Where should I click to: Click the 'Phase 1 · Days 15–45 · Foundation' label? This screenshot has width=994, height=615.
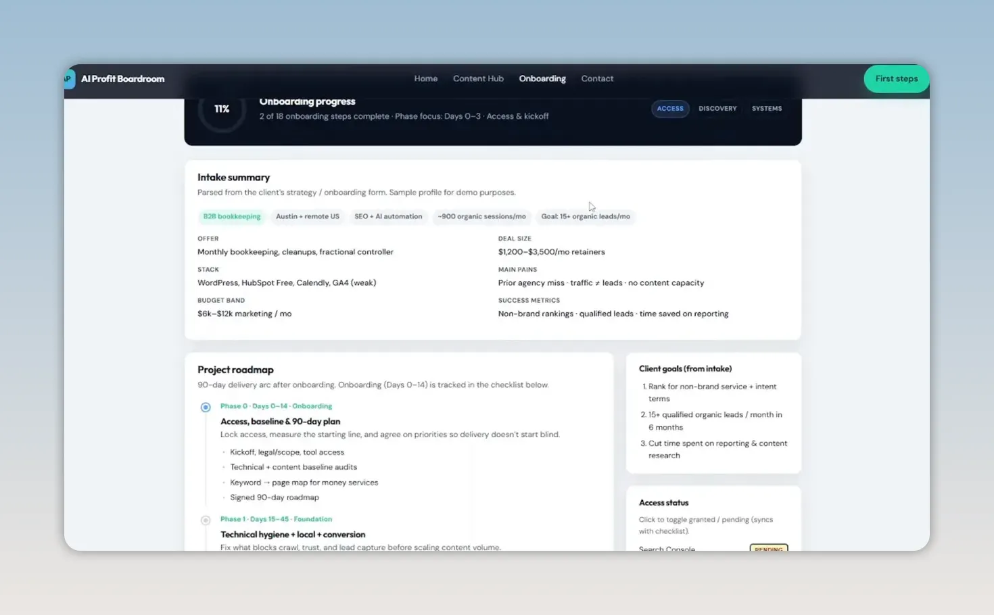[x=276, y=519]
